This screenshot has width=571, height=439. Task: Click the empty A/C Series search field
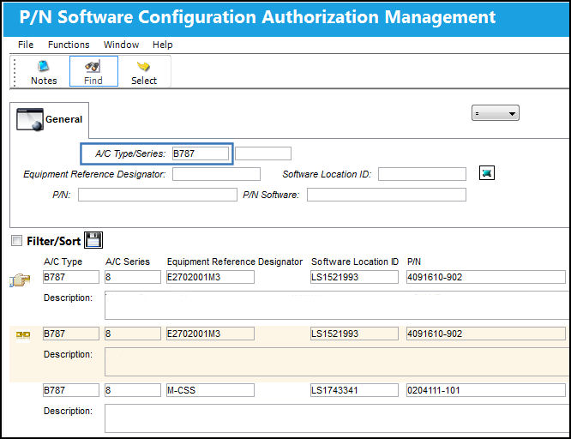(263, 153)
